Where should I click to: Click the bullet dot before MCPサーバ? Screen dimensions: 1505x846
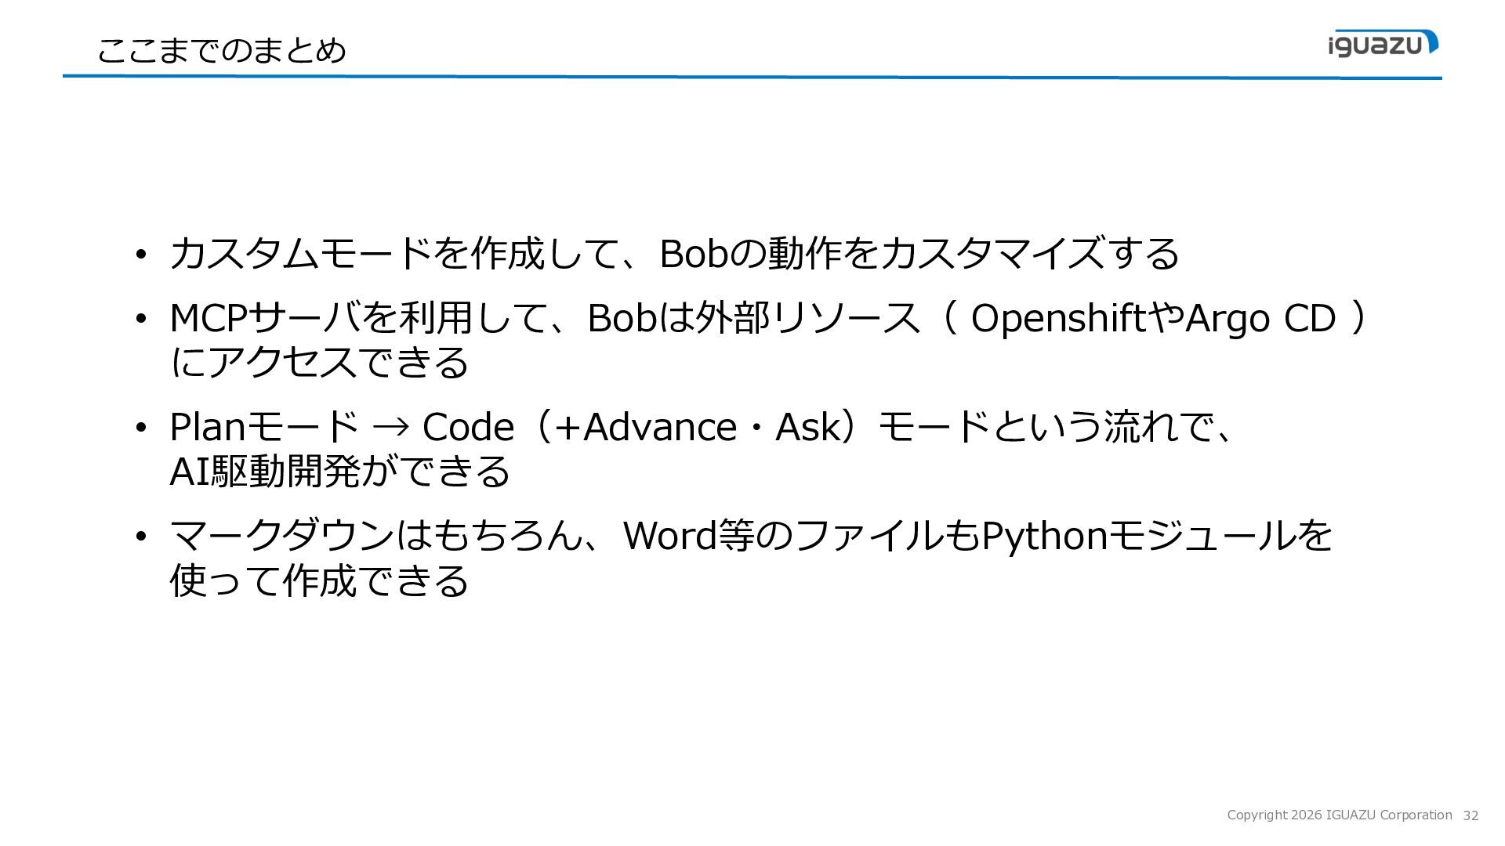pos(140,320)
